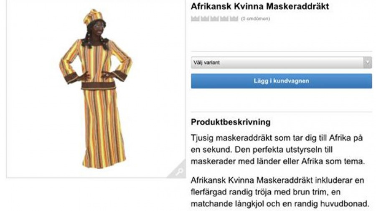
Task: Rate with the third star
Action: (x=215, y=18)
